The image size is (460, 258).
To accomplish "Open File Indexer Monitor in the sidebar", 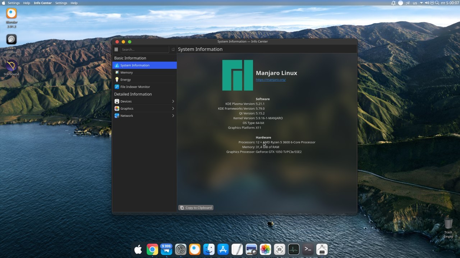I will point(135,87).
